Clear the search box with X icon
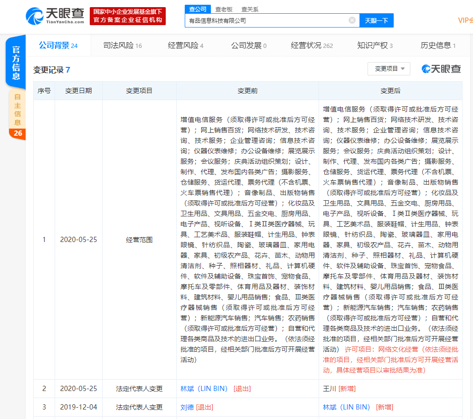The image size is (473, 419). coord(352,20)
